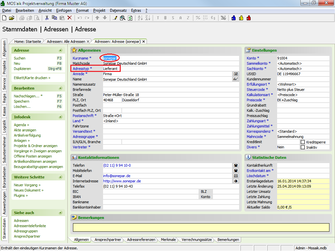
Task: Collapse the Adresse sidebar panel
Action: [61, 50]
